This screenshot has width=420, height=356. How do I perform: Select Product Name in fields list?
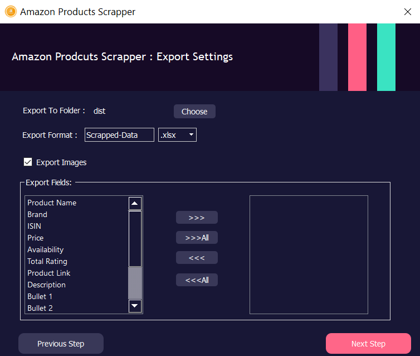click(x=77, y=203)
